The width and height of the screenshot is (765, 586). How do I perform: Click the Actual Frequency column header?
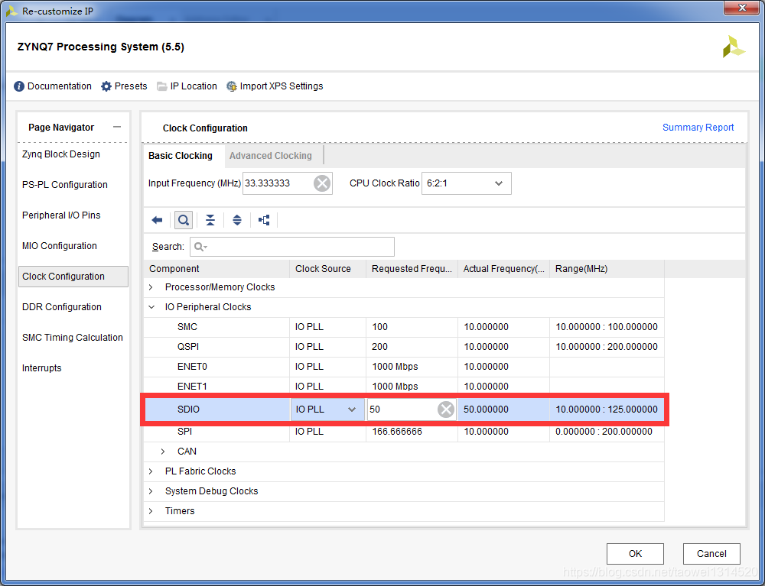click(x=503, y=269)
